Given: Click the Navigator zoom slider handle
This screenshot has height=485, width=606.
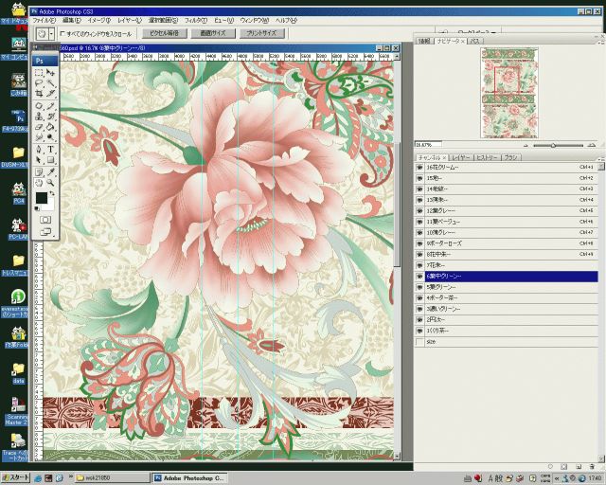Looking at the screenshot, I should tap(553, 145).
